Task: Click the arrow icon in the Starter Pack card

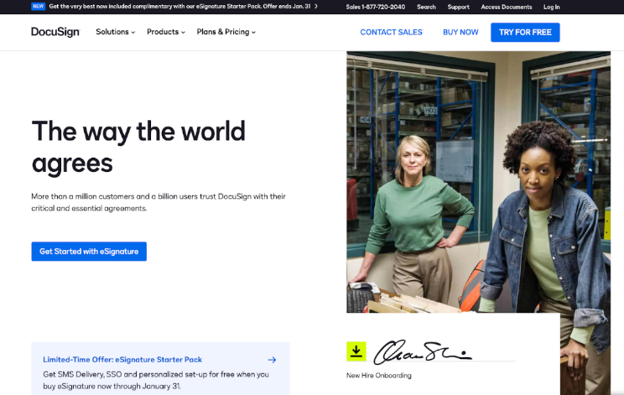Action: [273, 360]
